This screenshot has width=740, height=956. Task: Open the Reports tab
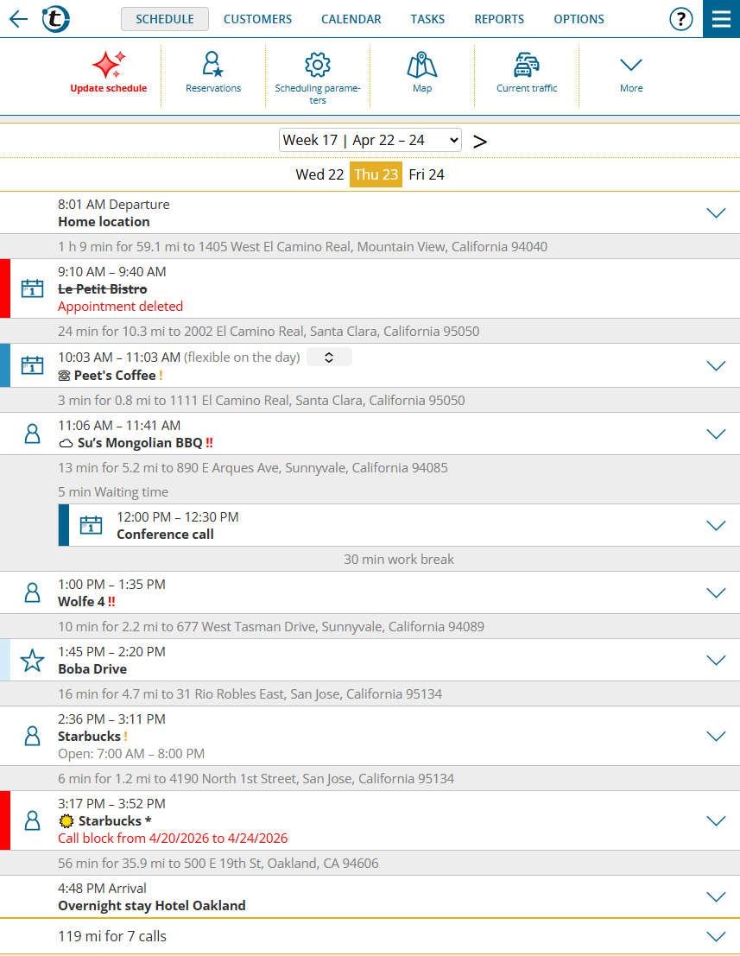[x=499, y=19]
